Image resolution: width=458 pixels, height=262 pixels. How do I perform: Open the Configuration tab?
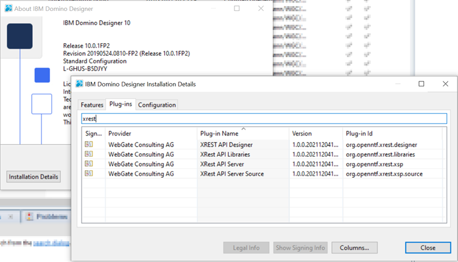[x=157, y=105]
